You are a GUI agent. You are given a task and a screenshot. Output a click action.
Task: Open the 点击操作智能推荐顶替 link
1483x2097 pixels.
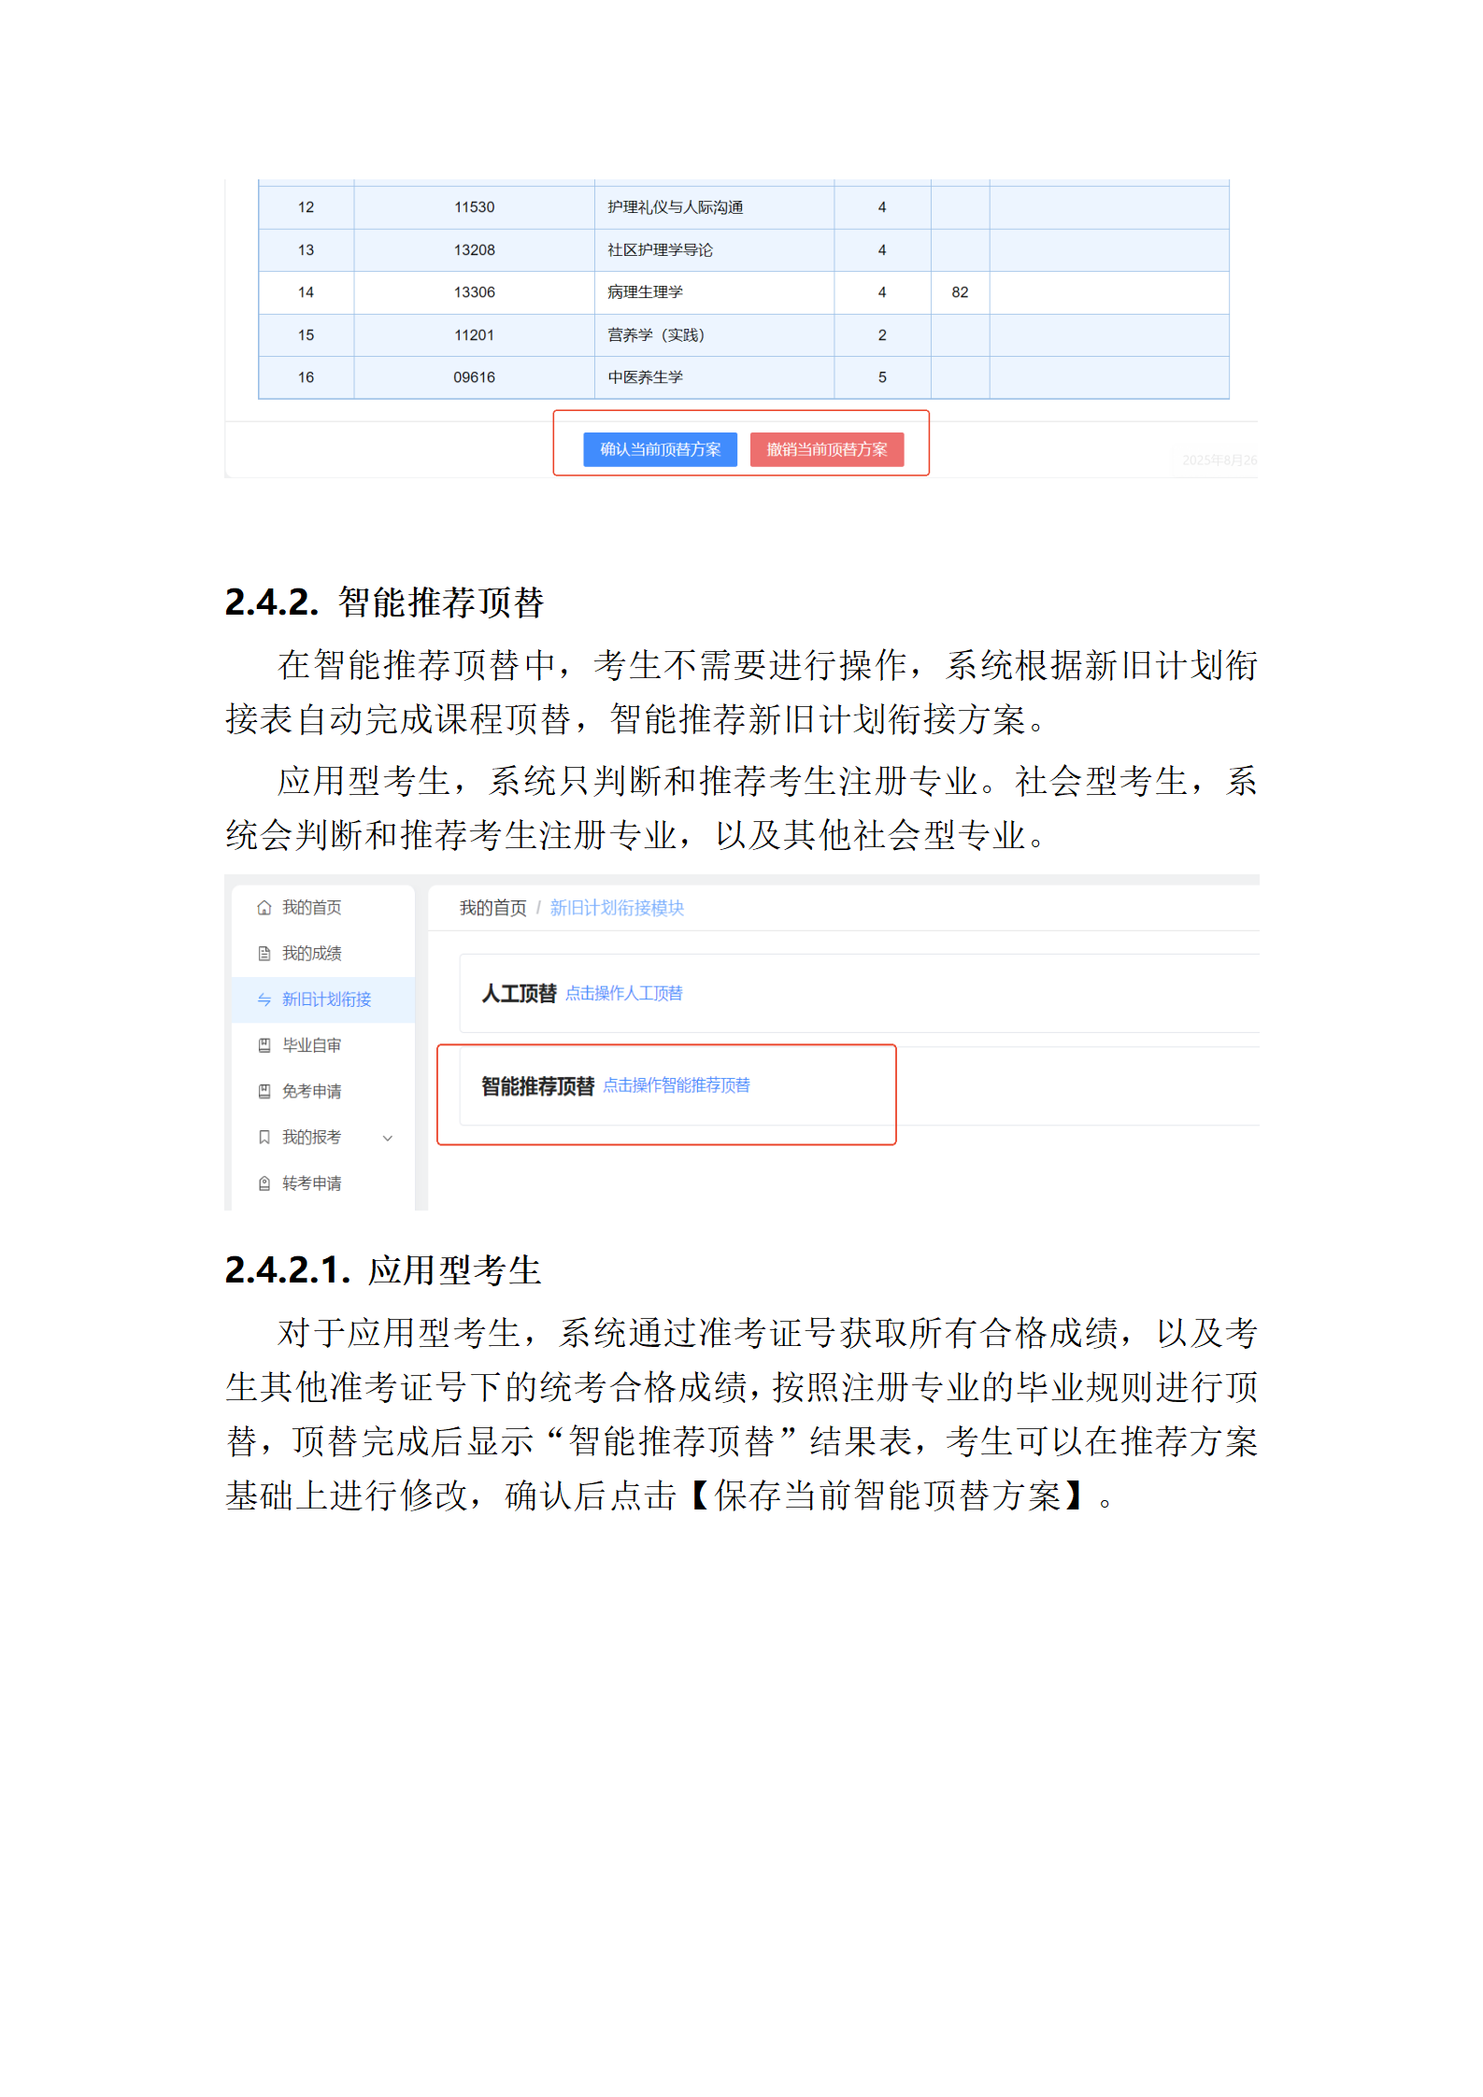[x=676, y=1085]
